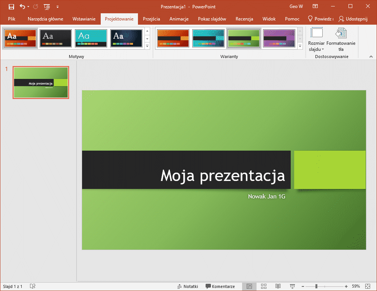The height and width of the screenshot is (291, 377).
Task: Open the Animacje ribbon tab
Action: click(179, 19)
